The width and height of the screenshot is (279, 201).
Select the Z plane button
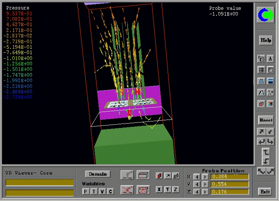(x=176, y=189)
